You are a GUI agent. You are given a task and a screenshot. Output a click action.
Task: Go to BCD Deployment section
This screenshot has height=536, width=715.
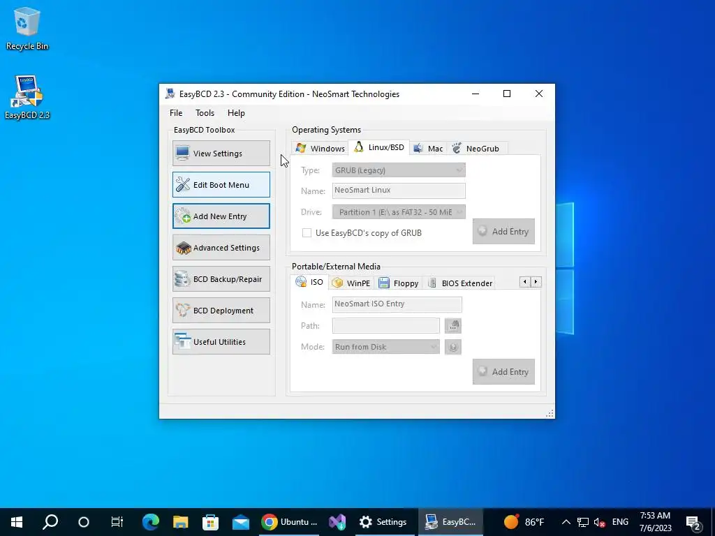click(221, 311)
